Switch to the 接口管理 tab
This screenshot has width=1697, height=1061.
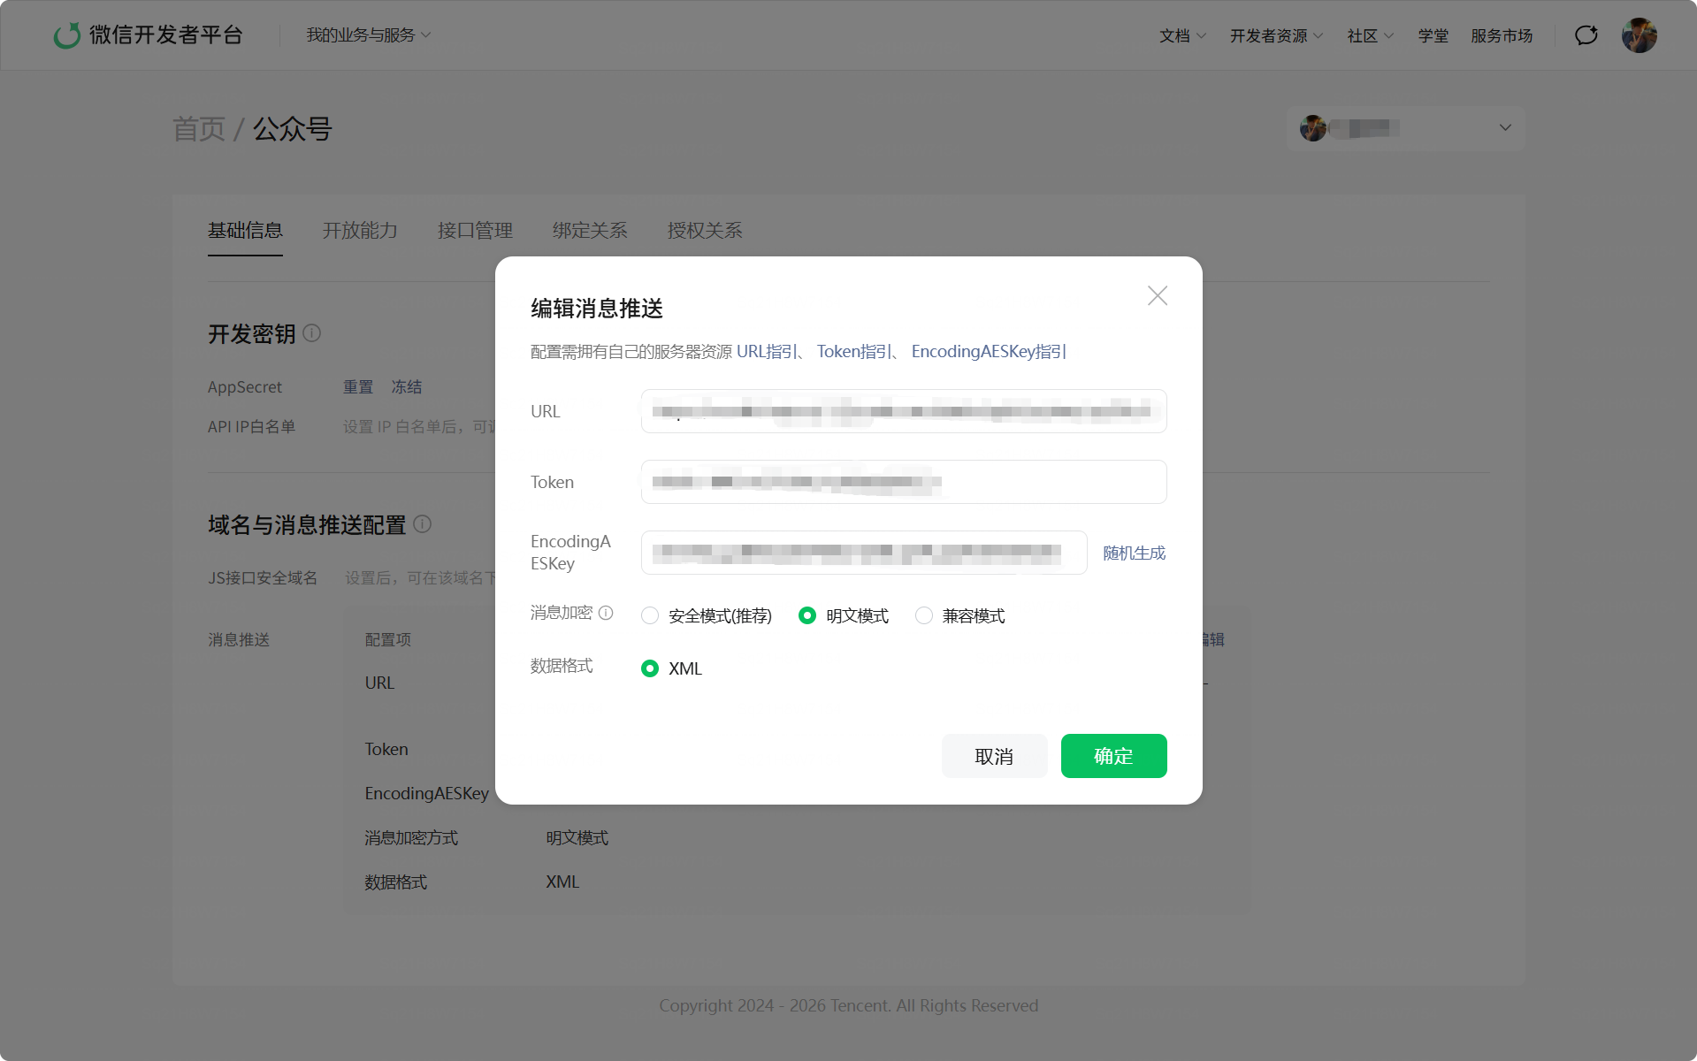click(475, 231)
